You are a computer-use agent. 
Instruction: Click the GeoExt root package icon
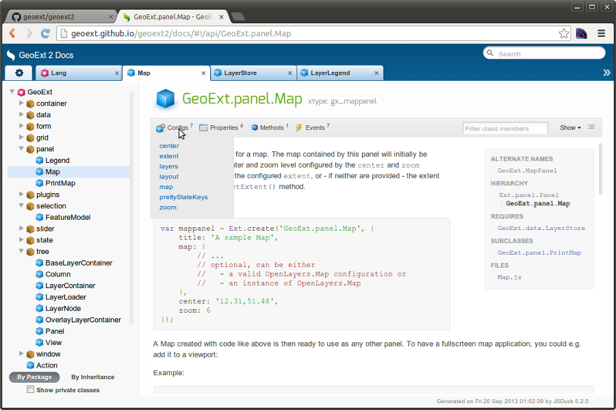tap(22, 92)
